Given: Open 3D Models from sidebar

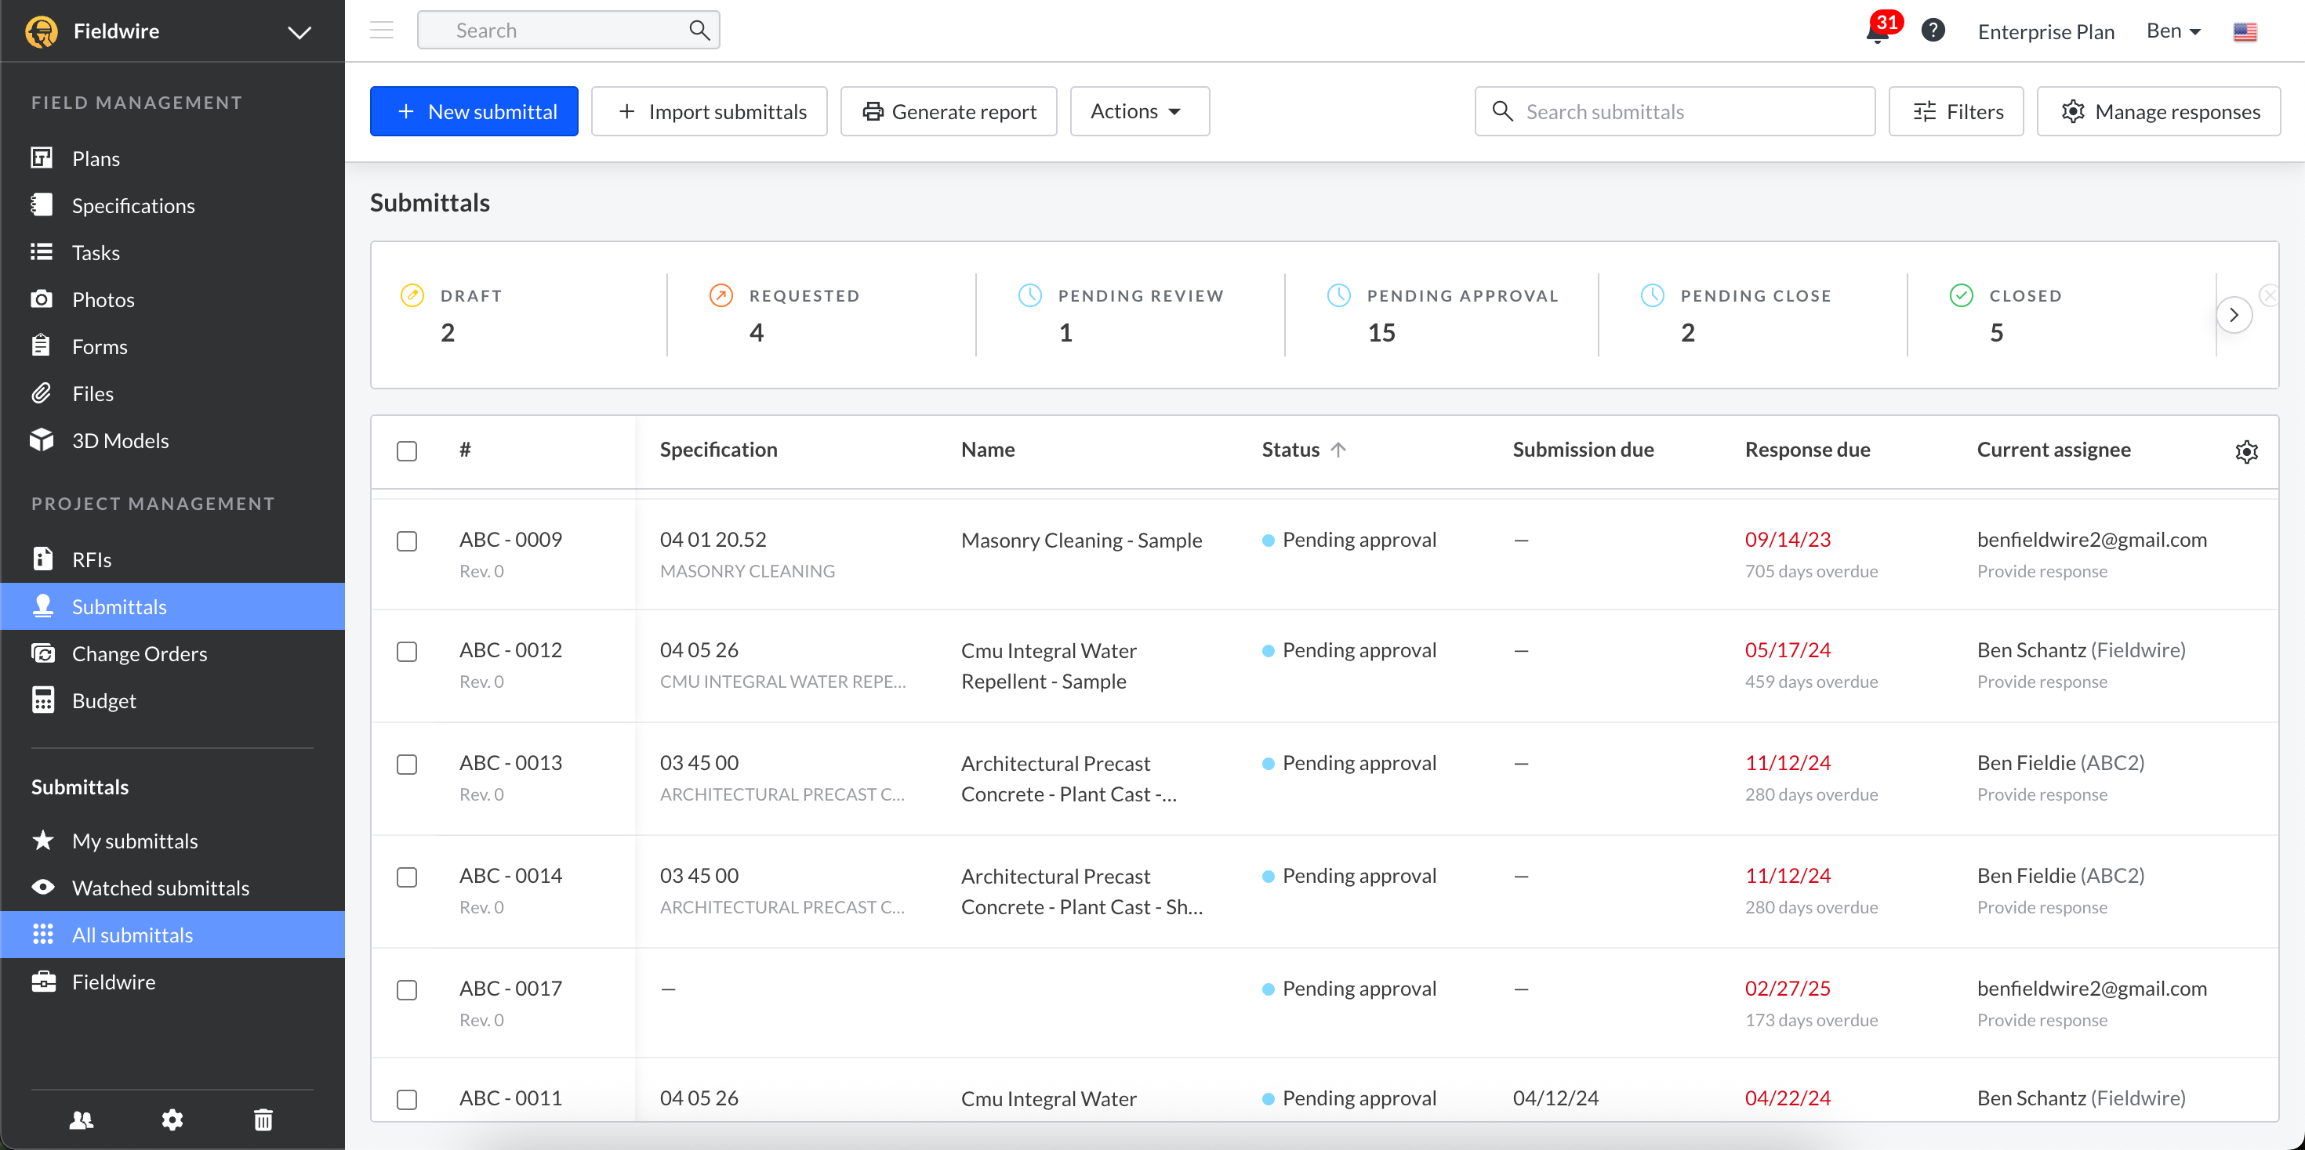Looking at the screenshot, I should coord(120,441).
